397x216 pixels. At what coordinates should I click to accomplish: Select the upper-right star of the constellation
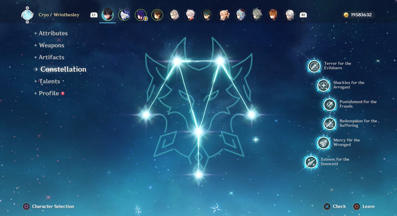pos(220,61)
